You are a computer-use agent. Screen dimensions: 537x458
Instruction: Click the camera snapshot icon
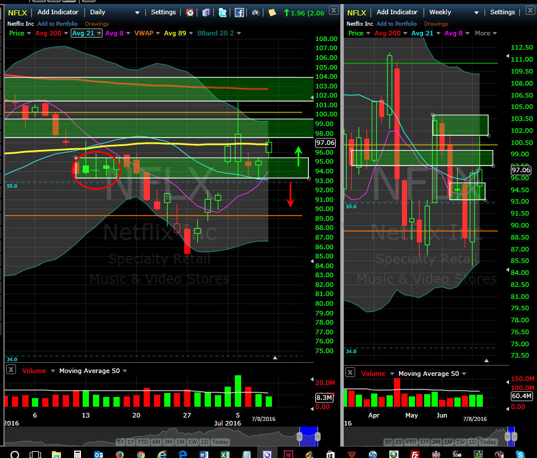tap(256, 13)
